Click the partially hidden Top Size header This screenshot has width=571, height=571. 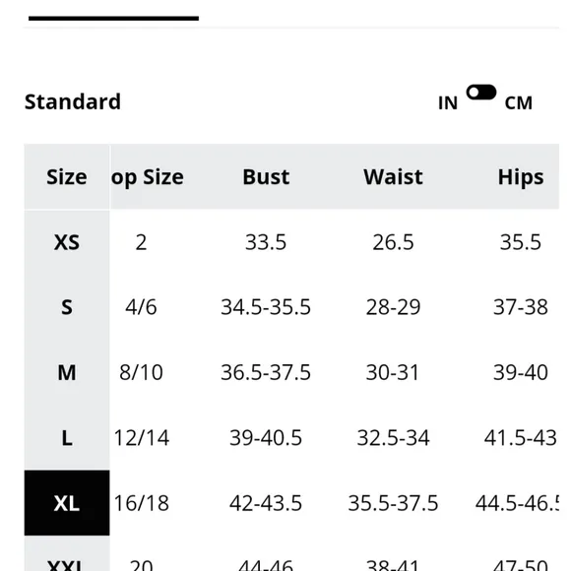click(148, 178)
